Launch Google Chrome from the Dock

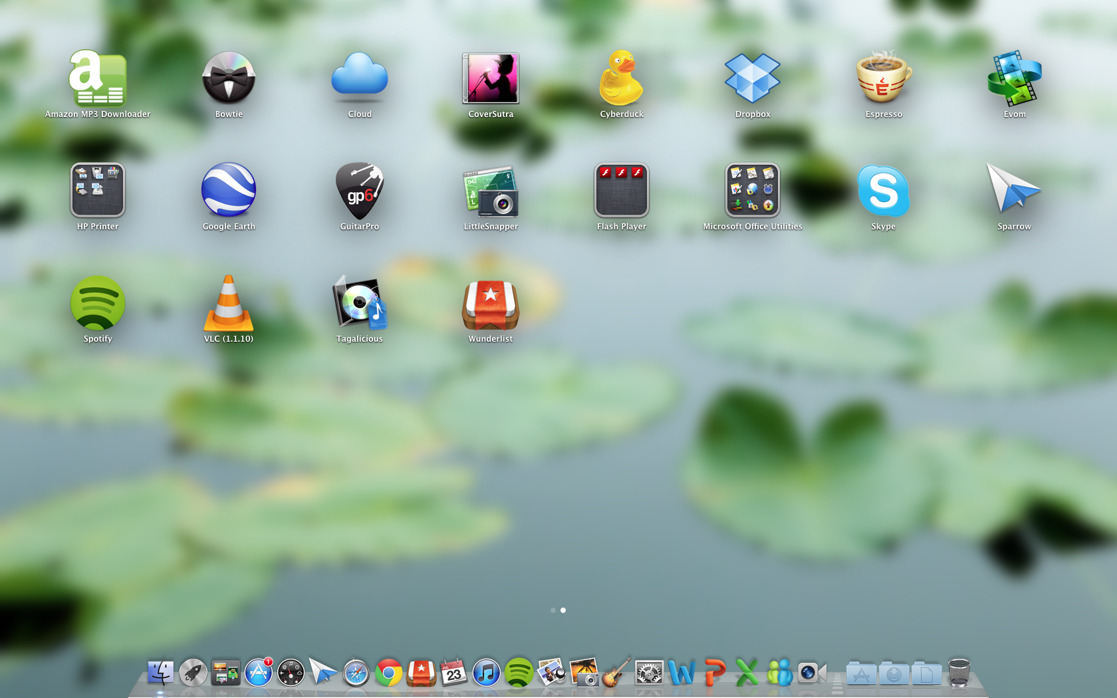pyautogui.click(x=388, y=673)
